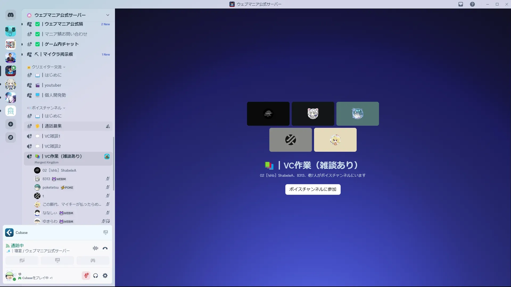Click poketetsu's teal avatar tile
The width and height of the screenshot is (511, 287).
click(x=357, y=114)
